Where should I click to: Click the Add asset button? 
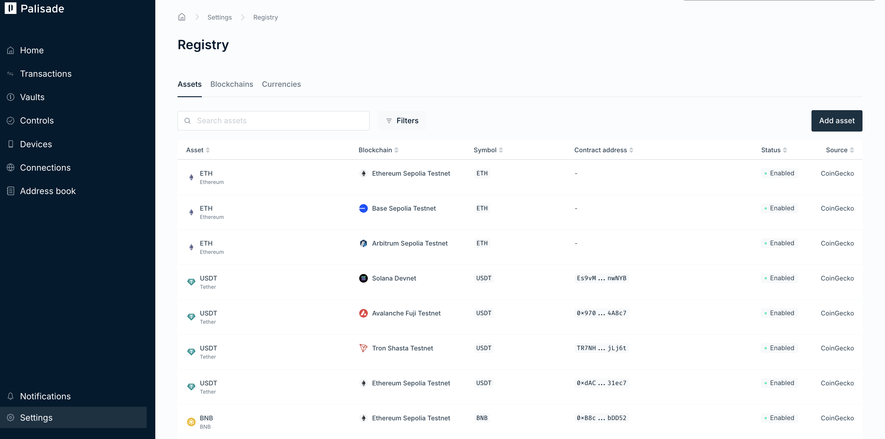837,121
